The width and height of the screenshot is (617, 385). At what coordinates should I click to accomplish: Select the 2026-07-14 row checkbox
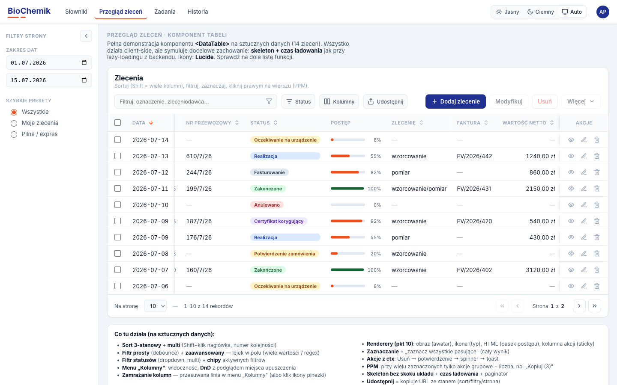pyautogui.click(x=118, y=140)
